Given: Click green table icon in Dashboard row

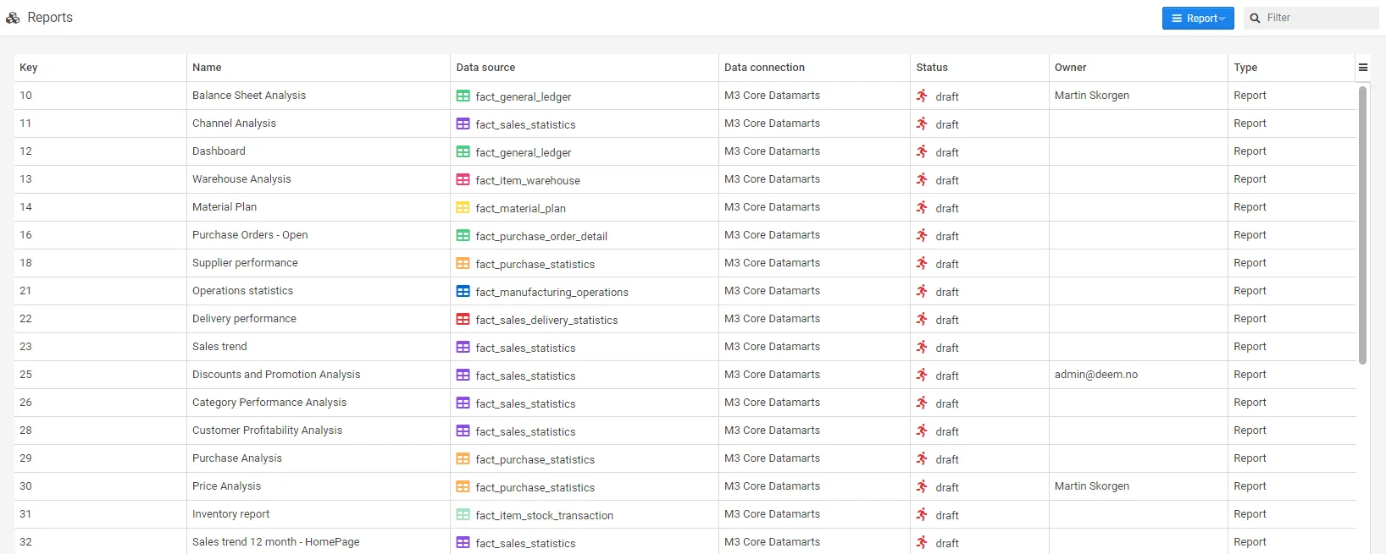Looking at the screenshot, I should [463, 152].
